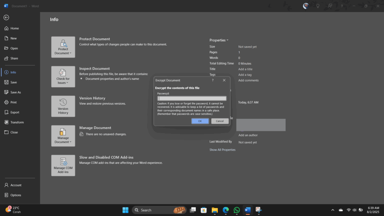Click the Share icon in sidebar
The width and height of the screenshot is (384, 216).
pos(6,58)
